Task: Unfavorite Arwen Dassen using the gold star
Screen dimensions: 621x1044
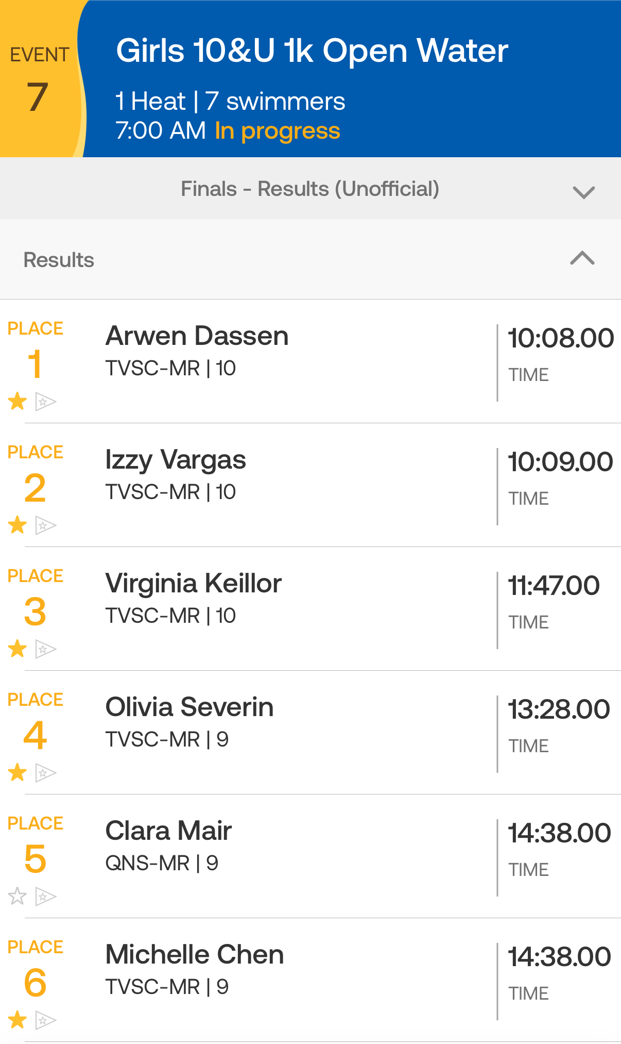Action: (18, 401)
